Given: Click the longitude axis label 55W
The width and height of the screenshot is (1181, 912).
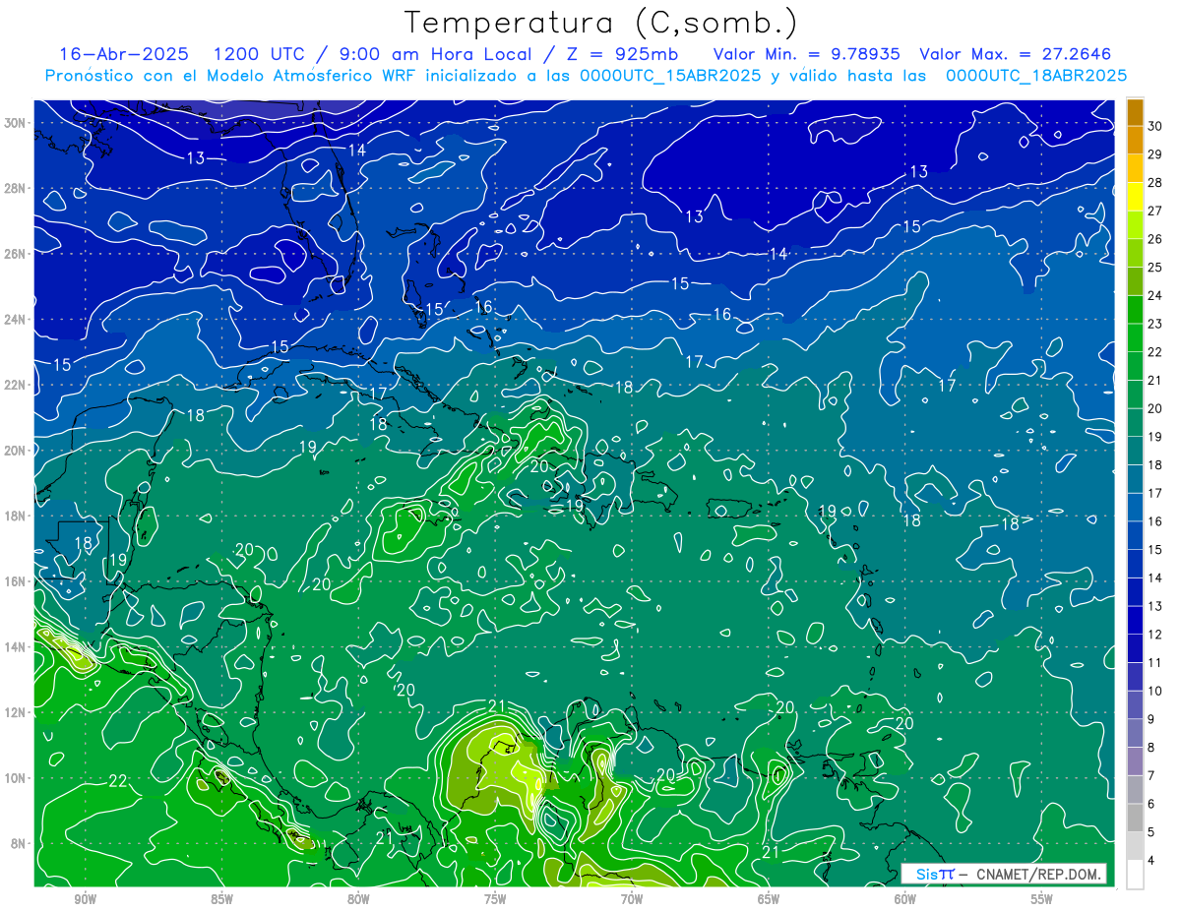Looking at the screenshot, I should 1042,899.
